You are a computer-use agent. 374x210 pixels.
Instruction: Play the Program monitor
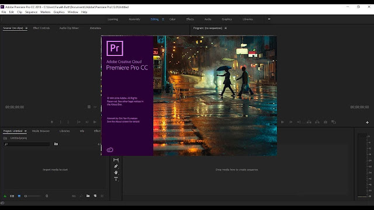[x=282, y=122]
